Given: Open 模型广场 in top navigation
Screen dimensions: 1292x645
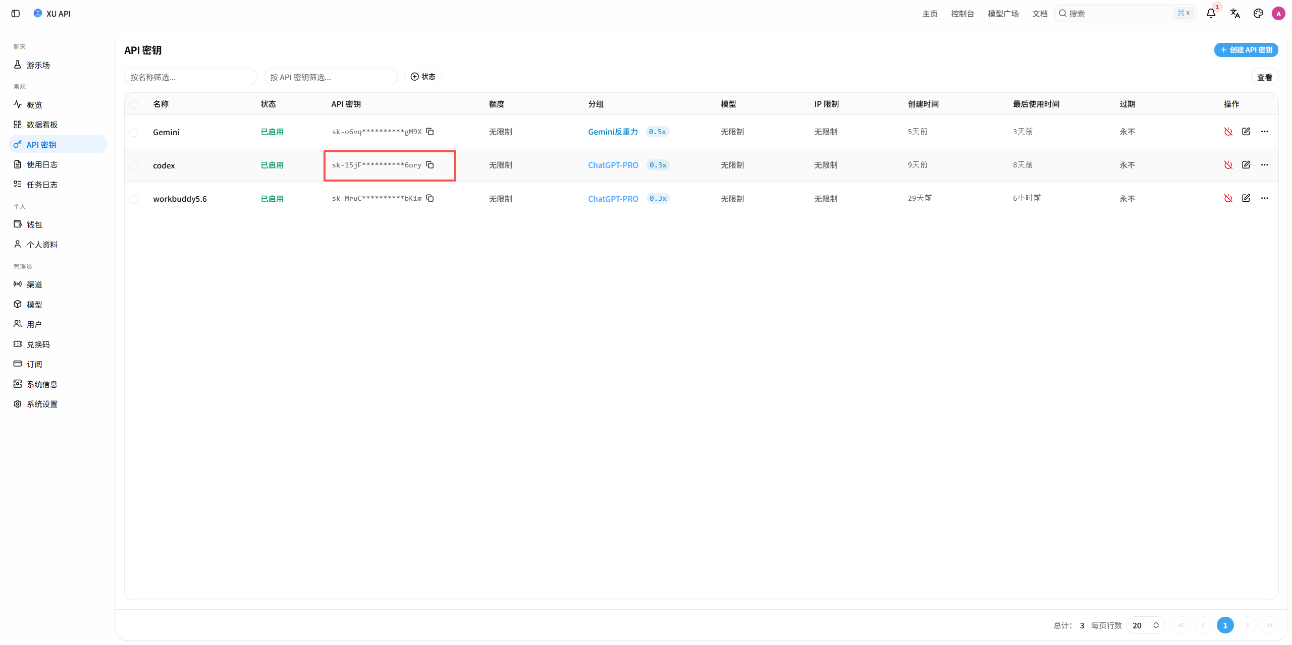Looking at the screenshot, I should click(1003, 14).
